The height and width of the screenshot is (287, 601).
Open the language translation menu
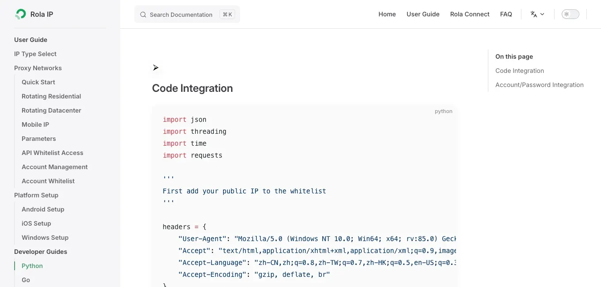click(x=537, y=14)
